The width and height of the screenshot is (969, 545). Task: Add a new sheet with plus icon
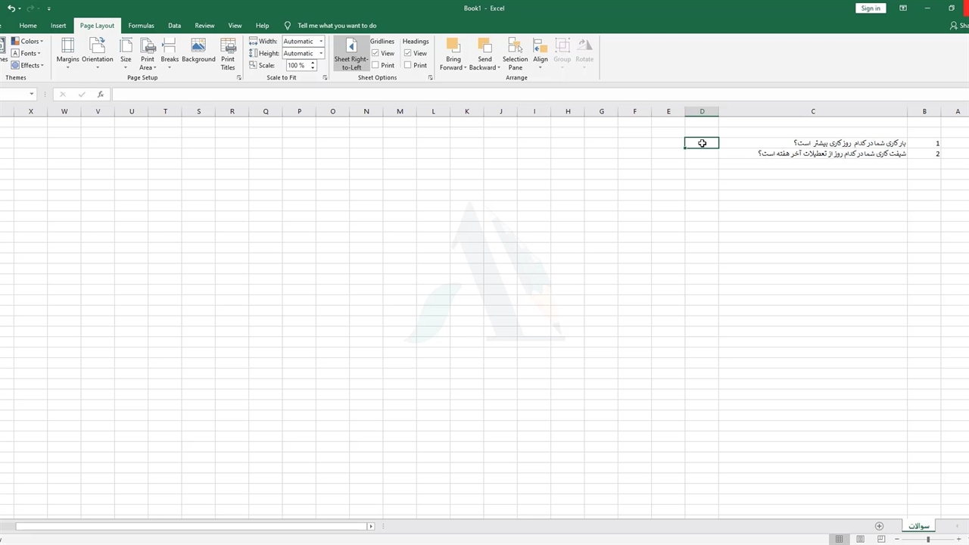879,526
